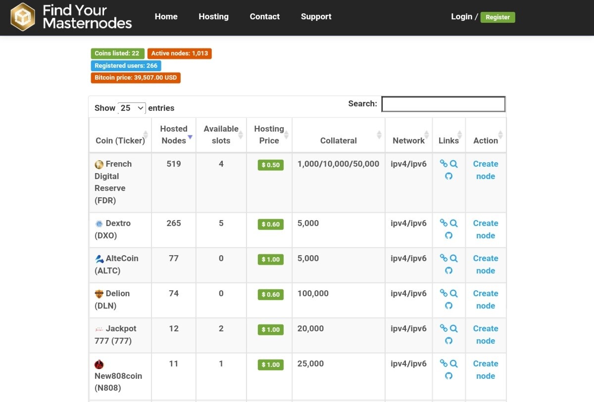Open the GitHub icon for AlteCoin

pyautogui.click(x=448, y=270)
